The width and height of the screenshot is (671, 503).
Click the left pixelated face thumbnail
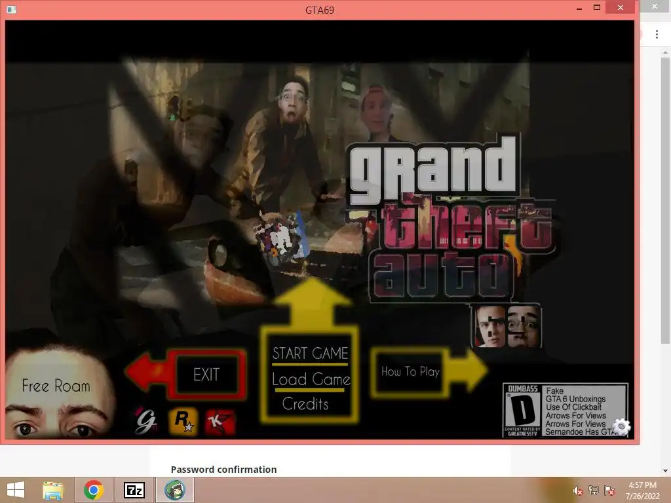coord(490,326)
